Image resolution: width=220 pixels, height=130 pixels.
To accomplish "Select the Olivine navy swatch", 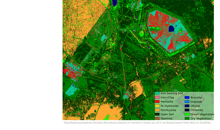I will [187, 106].
